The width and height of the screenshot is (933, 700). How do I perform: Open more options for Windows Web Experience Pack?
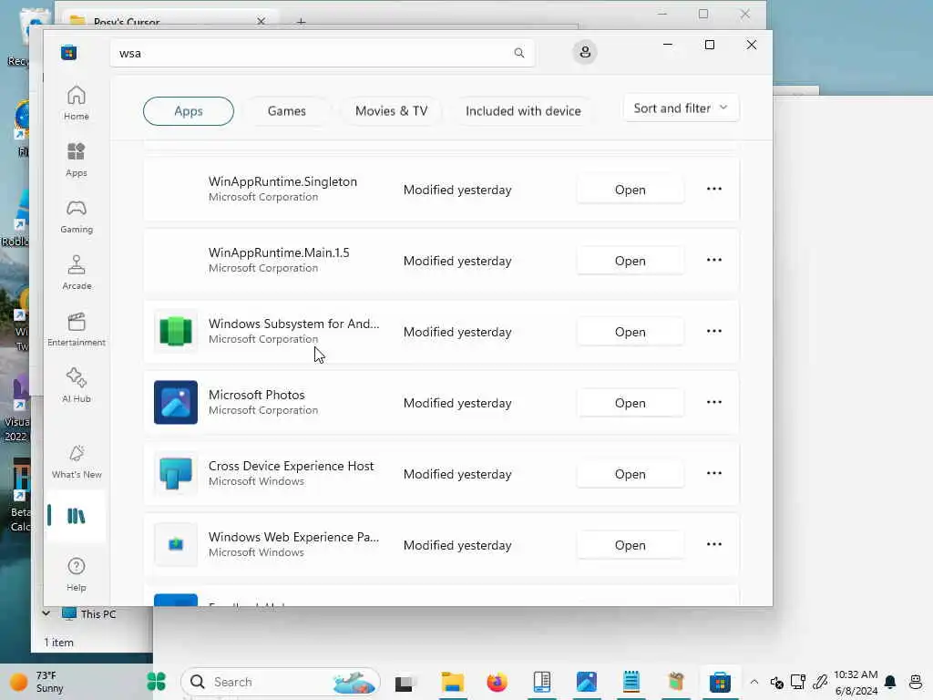714,545
